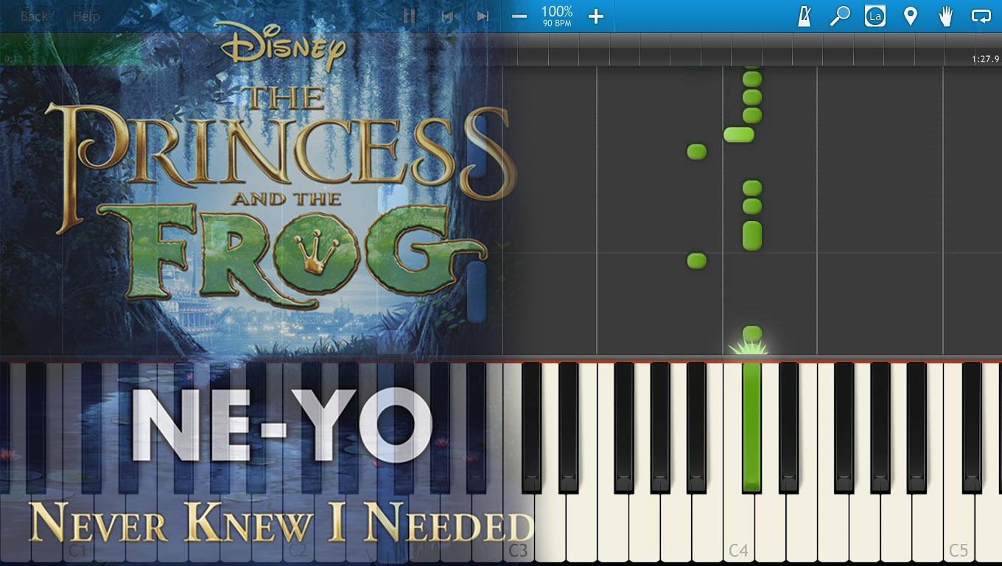The width and height of the screenshot is (1002, 566).
Task: Open the Help menu
Action: (x=86, y=16)
